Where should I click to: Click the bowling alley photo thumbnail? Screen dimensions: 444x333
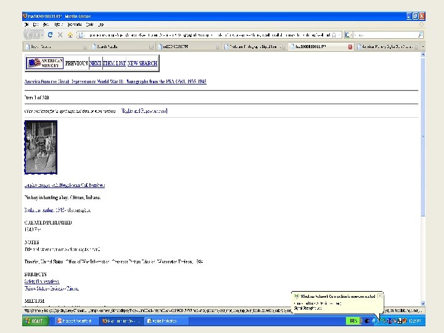point(41,147)
